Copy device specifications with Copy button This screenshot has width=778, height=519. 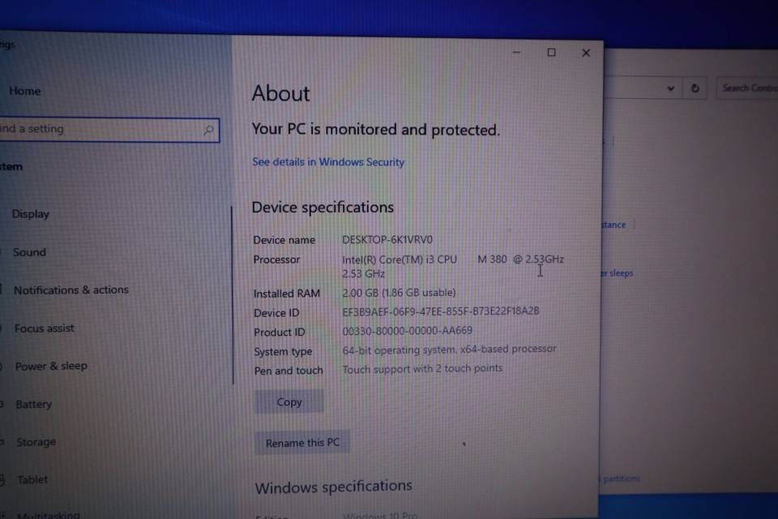point(289,401)
